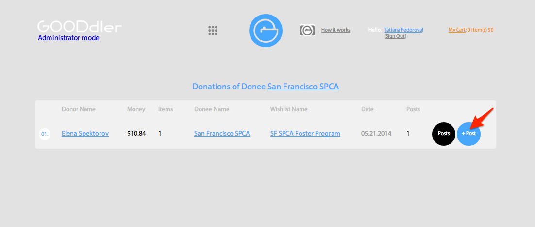Click the Items column header
This screenshot has width=535, height=227.
pyautogui.click(x=166, y=109)
